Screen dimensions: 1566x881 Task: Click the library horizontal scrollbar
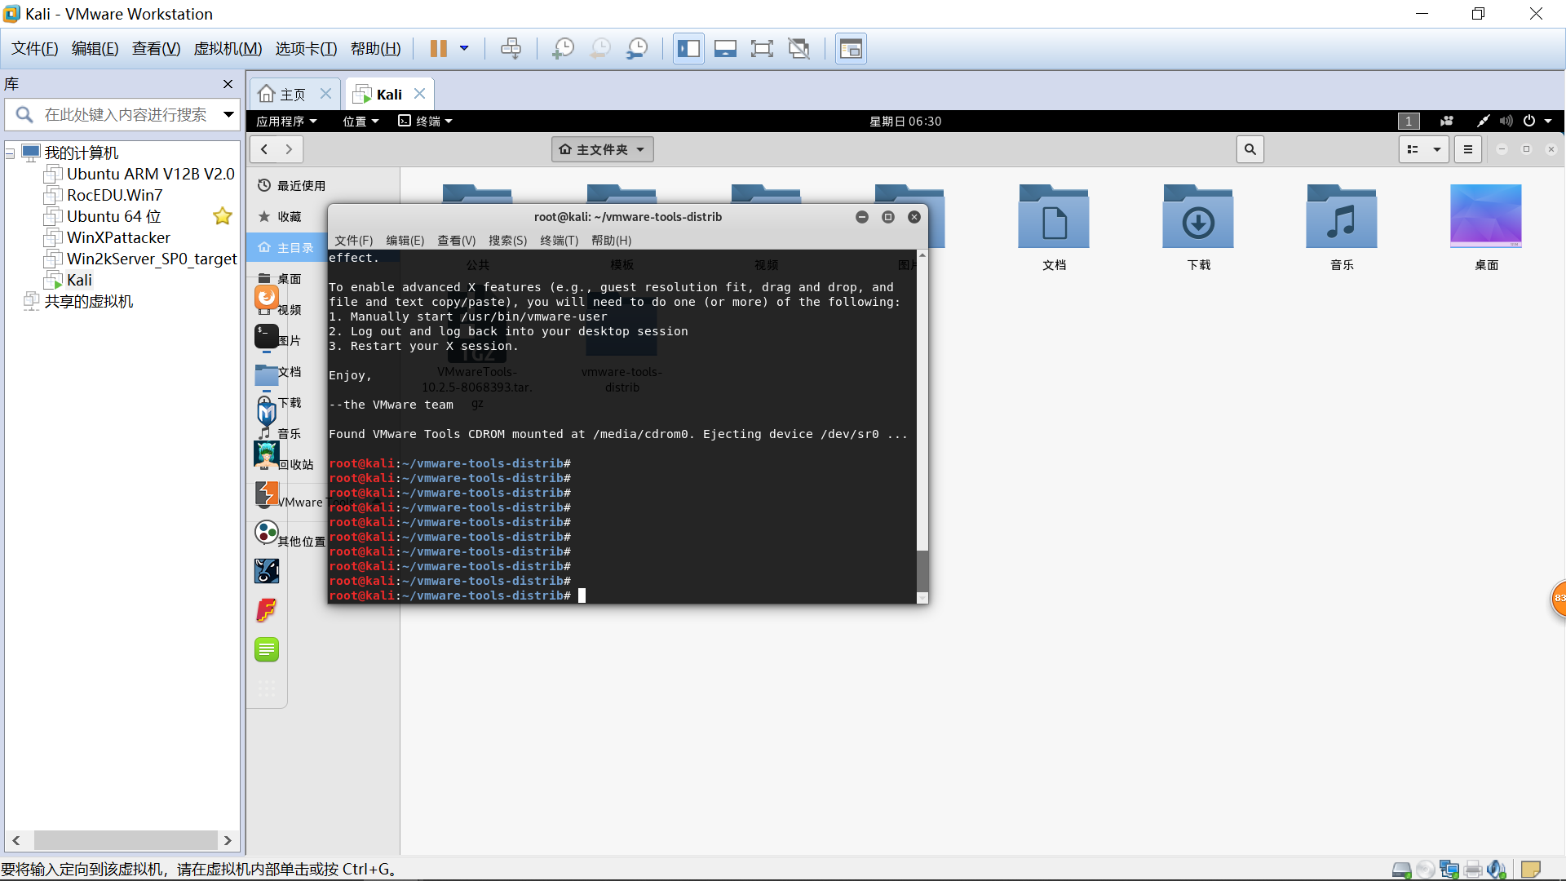tap(125, 840)
